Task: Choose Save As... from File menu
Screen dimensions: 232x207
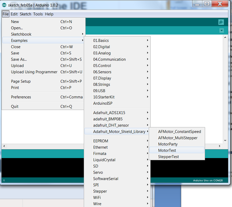Action: (19, 59)
